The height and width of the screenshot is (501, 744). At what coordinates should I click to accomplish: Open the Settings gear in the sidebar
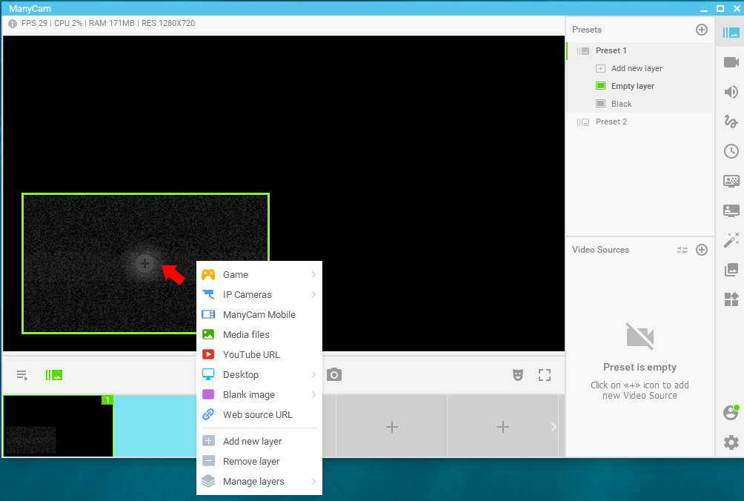point(731,442)
